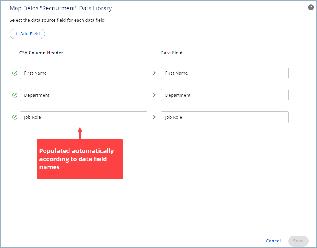Click the green check icon beside Department
This screenshot has height=248, width=317.
click(15, 95)
